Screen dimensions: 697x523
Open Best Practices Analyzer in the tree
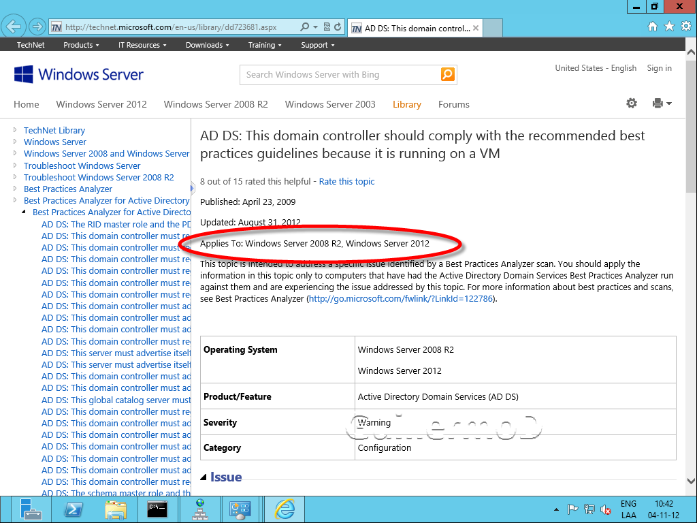tap(68, 189)
